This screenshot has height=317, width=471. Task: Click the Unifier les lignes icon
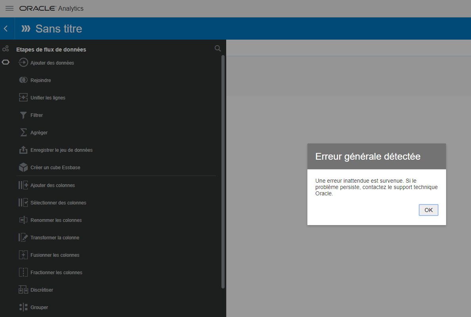coord(23,97)
